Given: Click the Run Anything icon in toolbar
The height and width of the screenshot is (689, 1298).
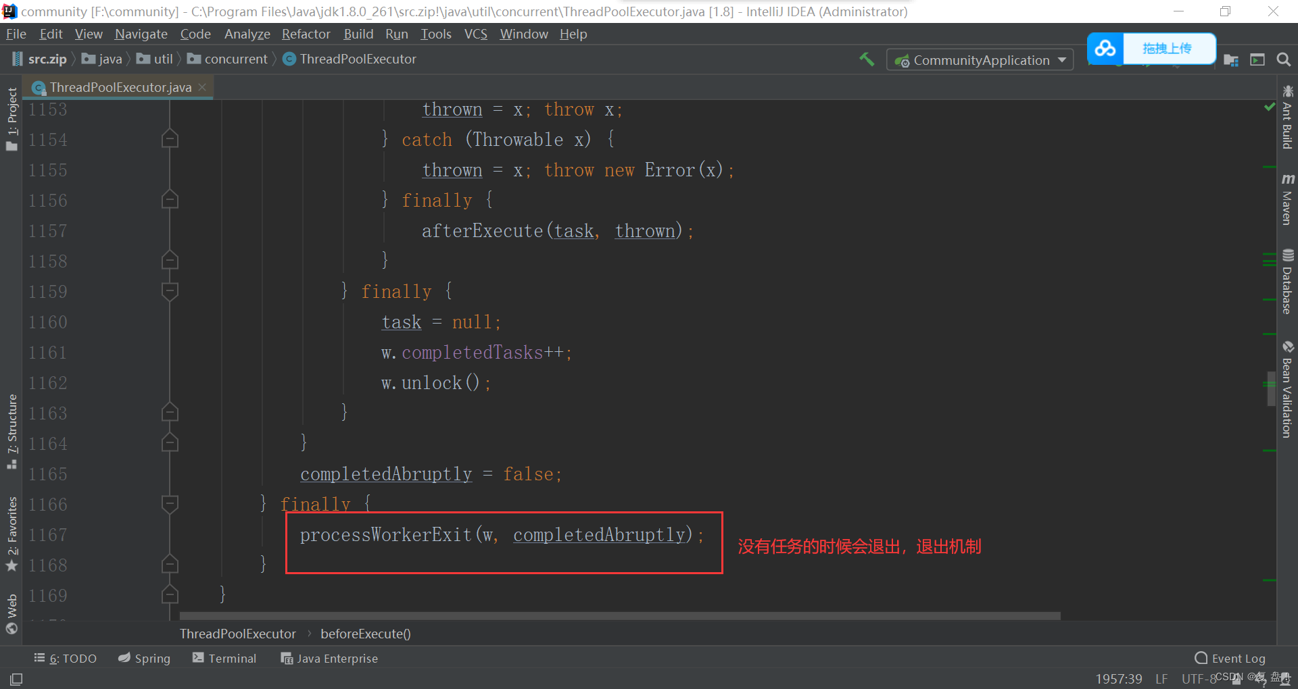Looking at the screenshot, I should point(1257,60).
